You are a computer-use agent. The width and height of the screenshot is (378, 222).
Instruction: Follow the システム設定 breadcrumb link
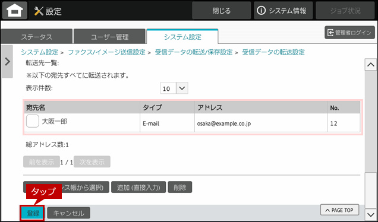(x=40, y=52)
